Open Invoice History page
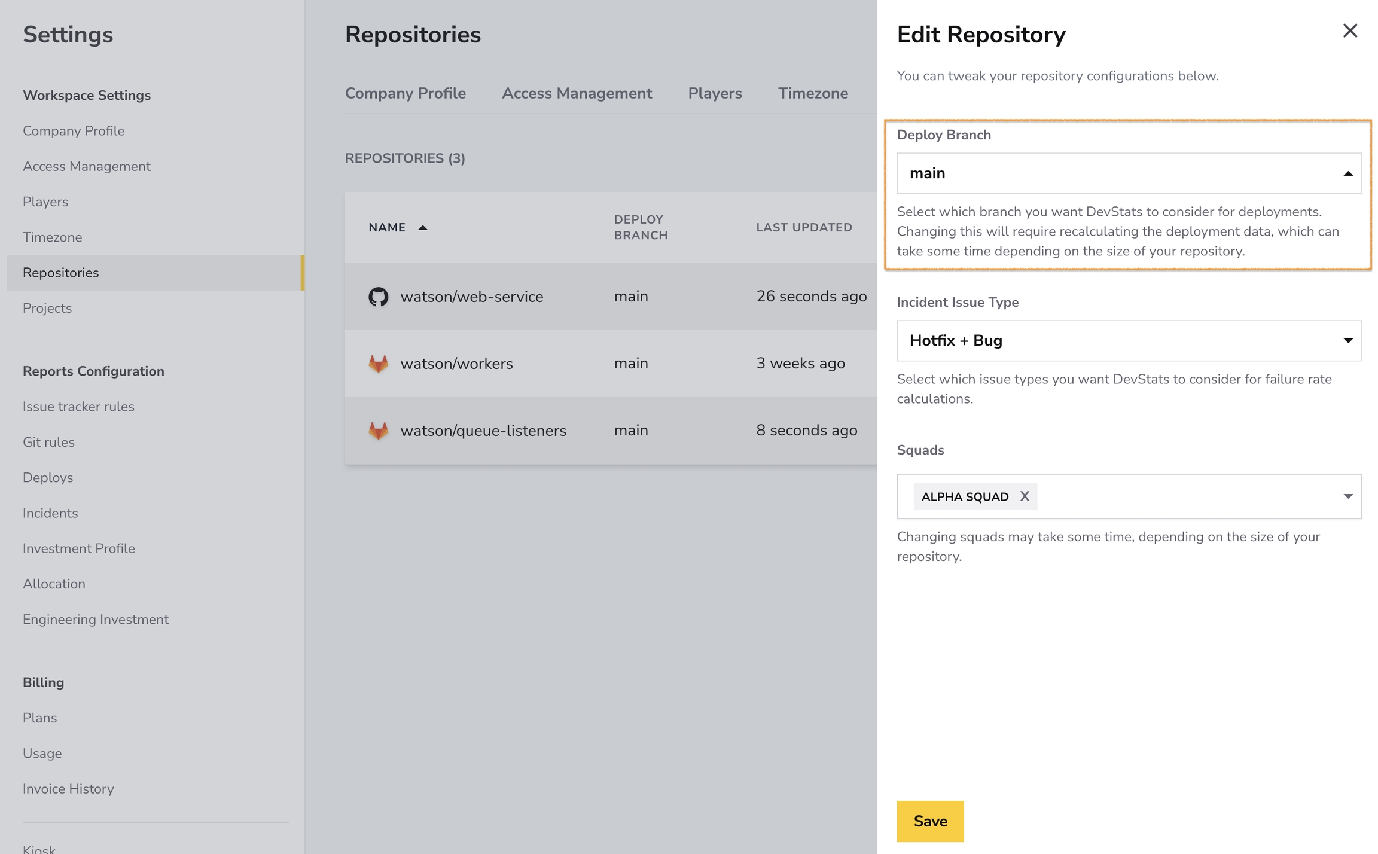This screenshot has height=854, width=1378. (68, 789)
